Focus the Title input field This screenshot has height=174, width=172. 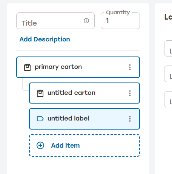55,21
